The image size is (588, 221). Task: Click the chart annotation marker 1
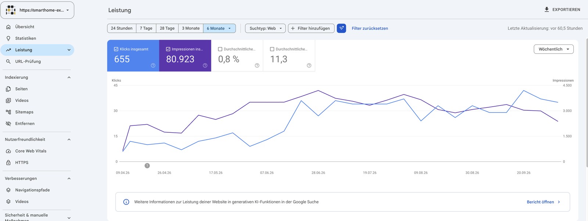(x=147, y=166)
